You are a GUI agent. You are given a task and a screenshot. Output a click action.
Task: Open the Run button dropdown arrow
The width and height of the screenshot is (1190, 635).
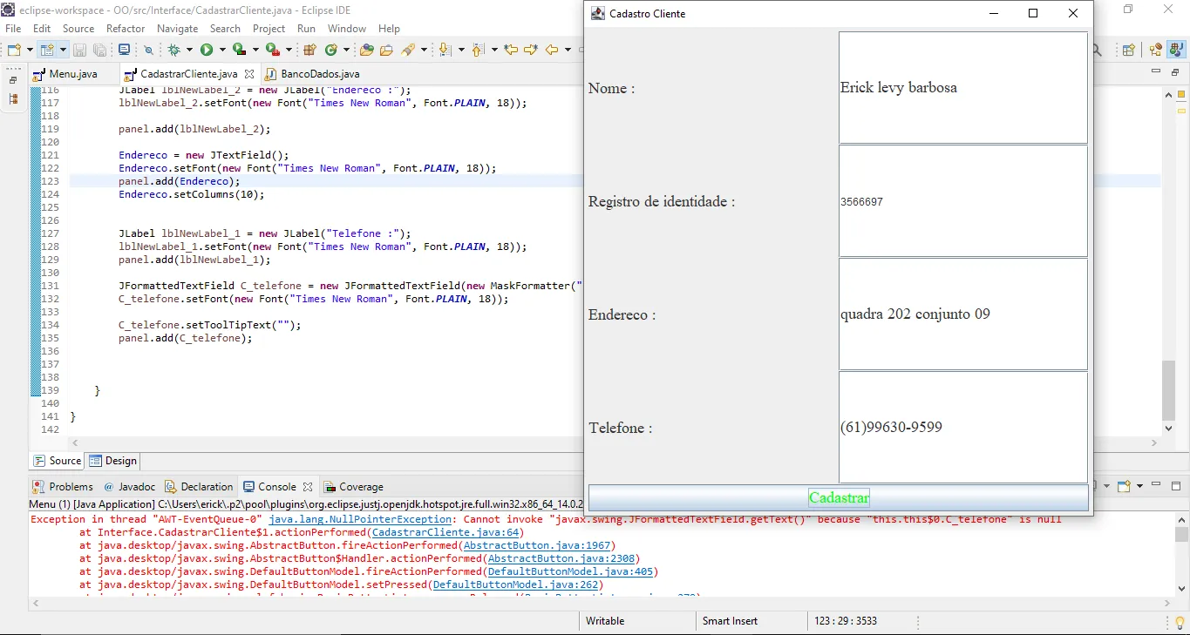pos(223,50)
